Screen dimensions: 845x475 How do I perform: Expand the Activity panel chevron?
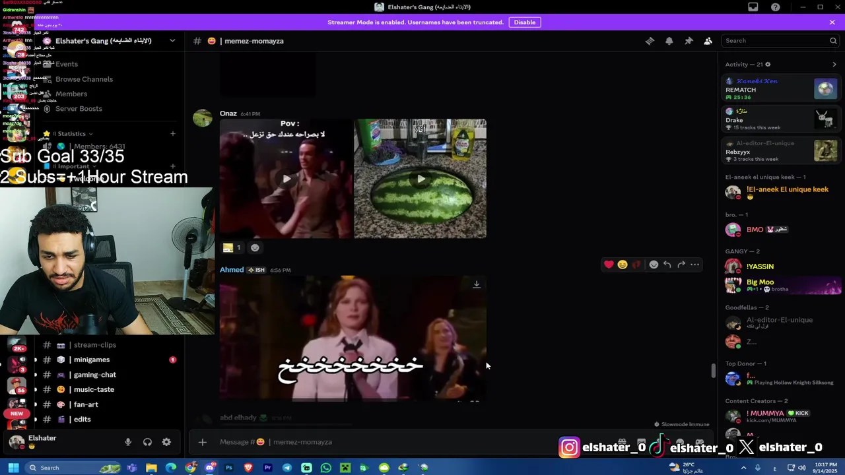pos(834,64)
